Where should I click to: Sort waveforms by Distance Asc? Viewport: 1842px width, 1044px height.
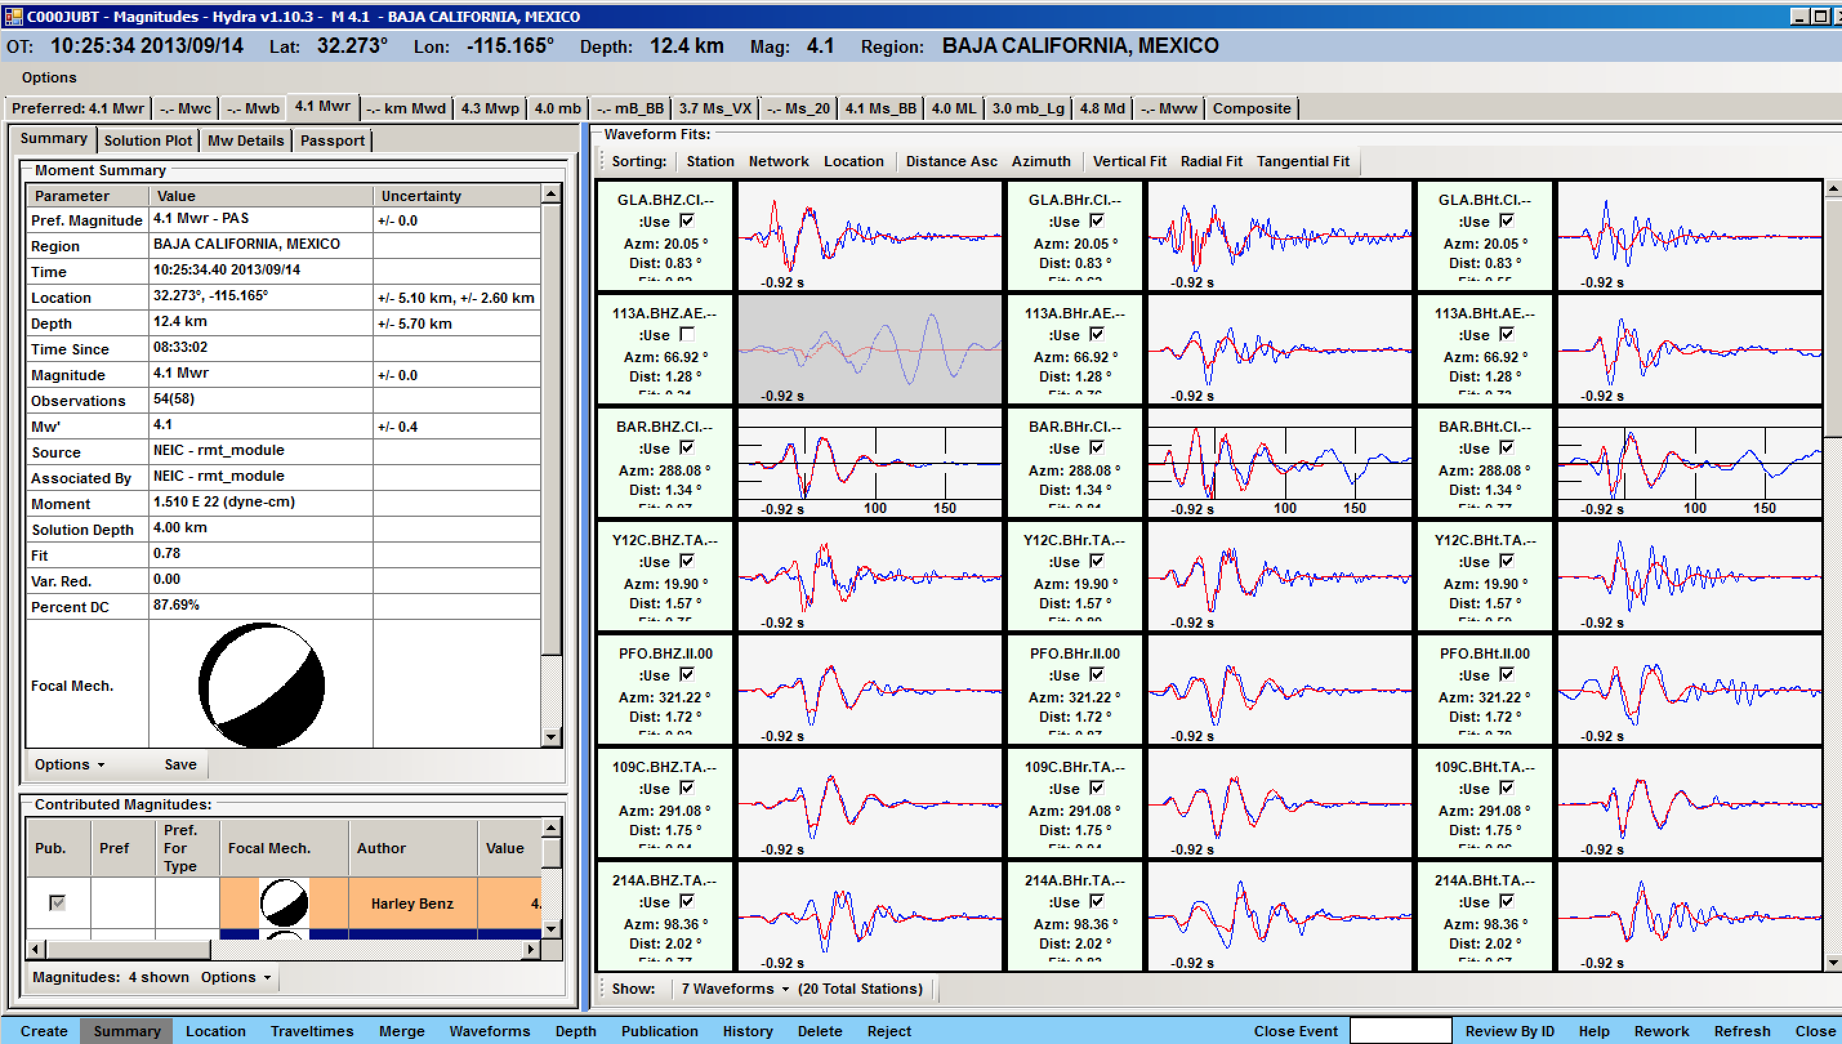[951, 161]
